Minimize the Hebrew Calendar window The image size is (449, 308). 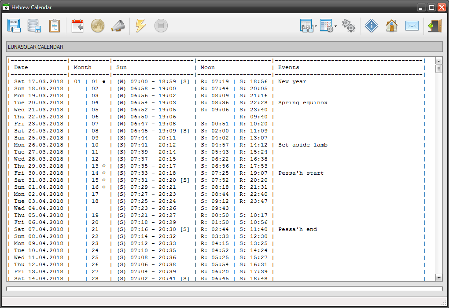click(421, 7)
